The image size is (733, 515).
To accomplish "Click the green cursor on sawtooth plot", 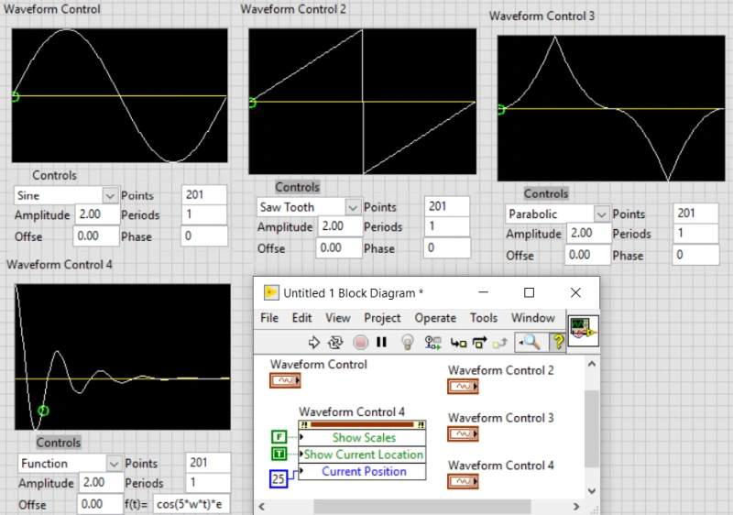I will coord(252,103).
